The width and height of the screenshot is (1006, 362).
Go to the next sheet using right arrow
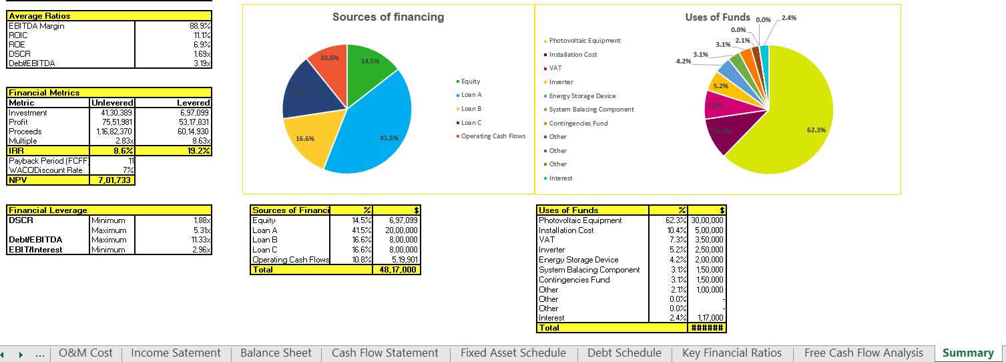[x=21, y=354]
